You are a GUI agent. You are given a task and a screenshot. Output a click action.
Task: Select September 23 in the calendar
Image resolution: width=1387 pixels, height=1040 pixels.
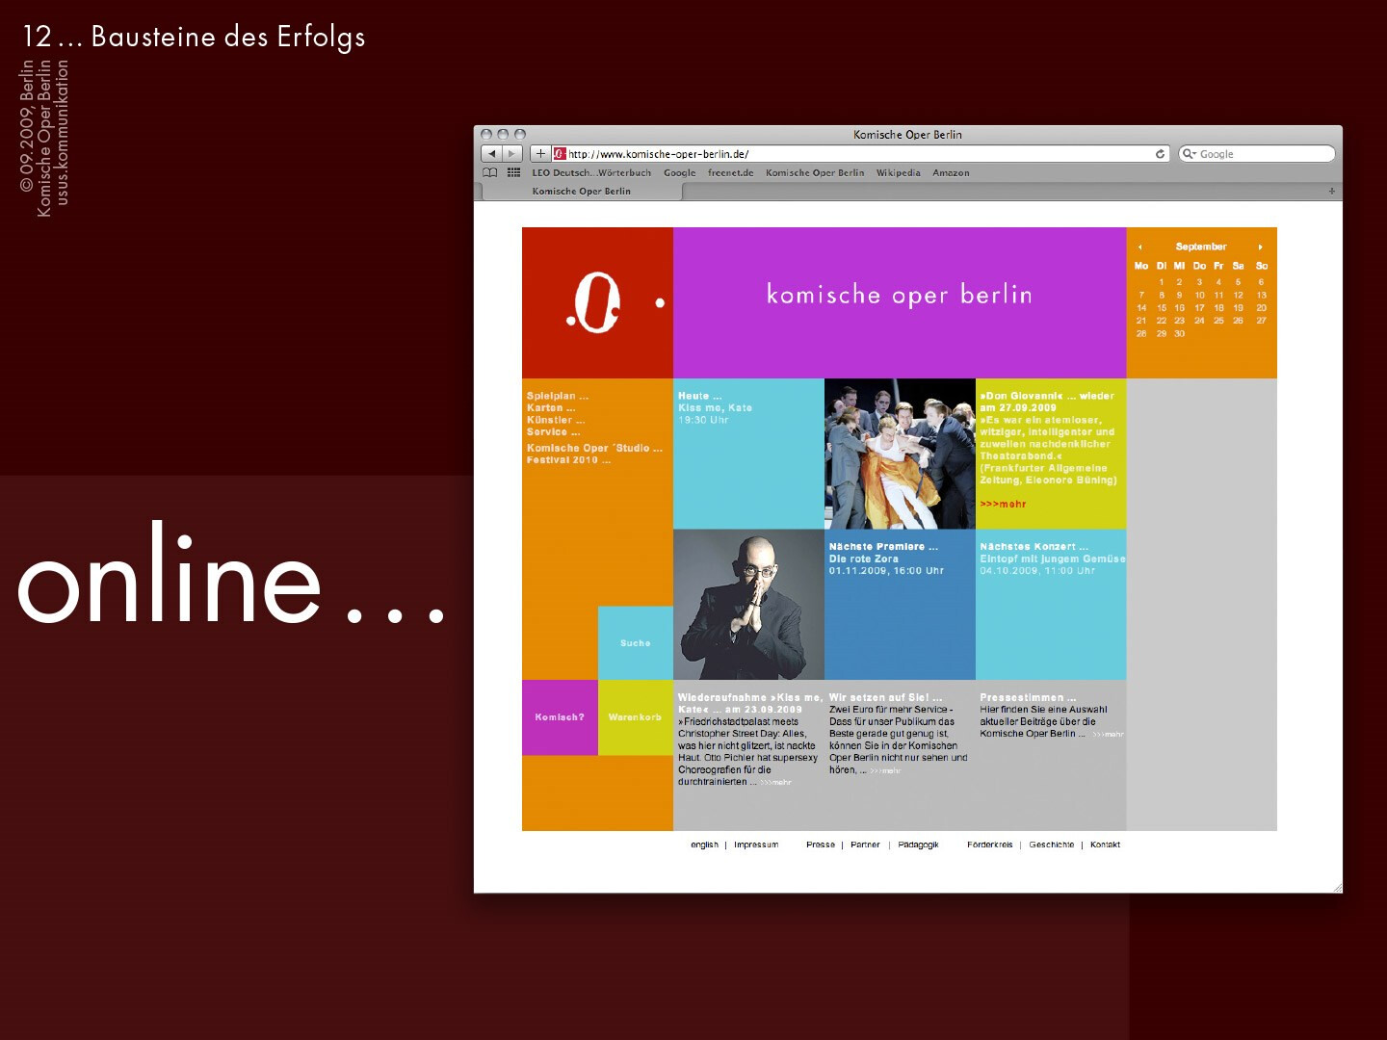pos(1179,321)
